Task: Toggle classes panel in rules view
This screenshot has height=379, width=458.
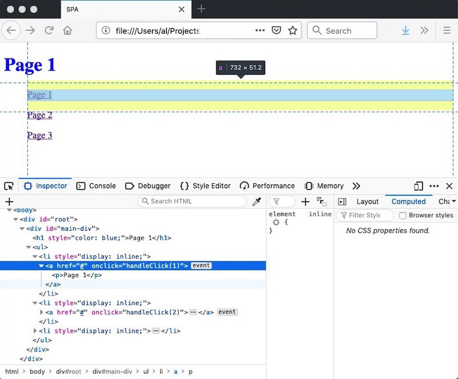Action: point(322,202)
